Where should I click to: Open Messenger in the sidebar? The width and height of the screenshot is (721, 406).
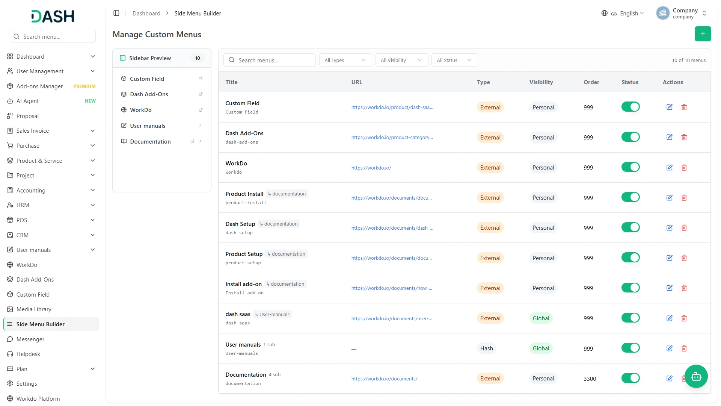click(x=51, y=339)
